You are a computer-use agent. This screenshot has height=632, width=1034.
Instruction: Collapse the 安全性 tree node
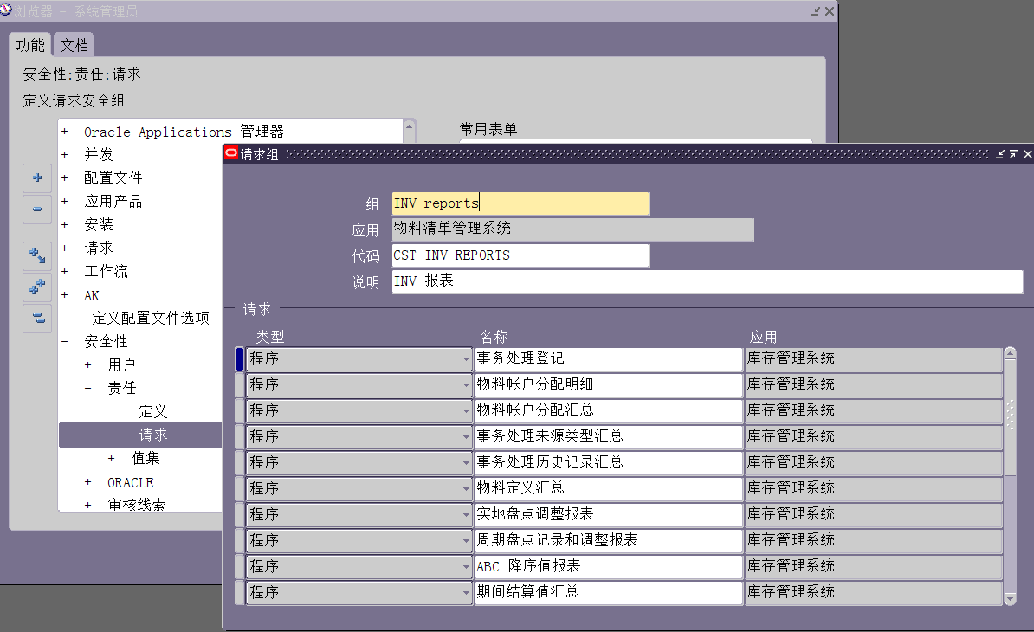click(x=65, y=341)
